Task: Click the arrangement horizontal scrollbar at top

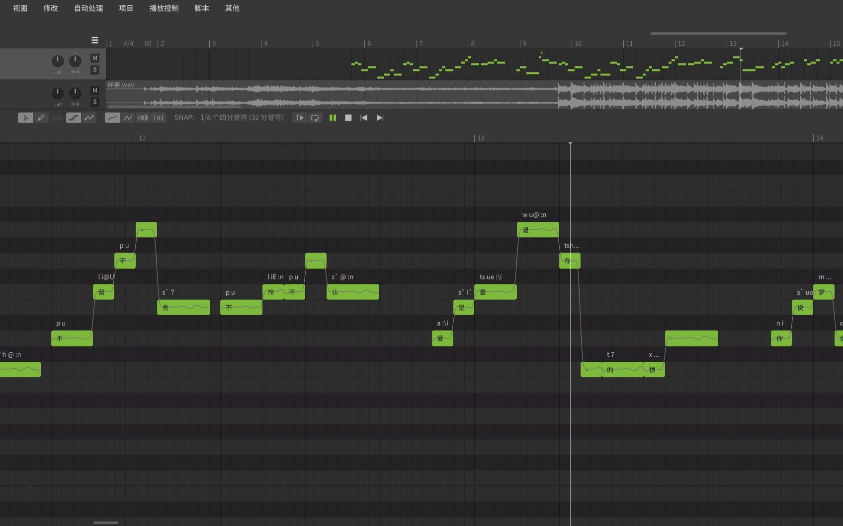Action: pyautogui.click(x=718, y=34)
